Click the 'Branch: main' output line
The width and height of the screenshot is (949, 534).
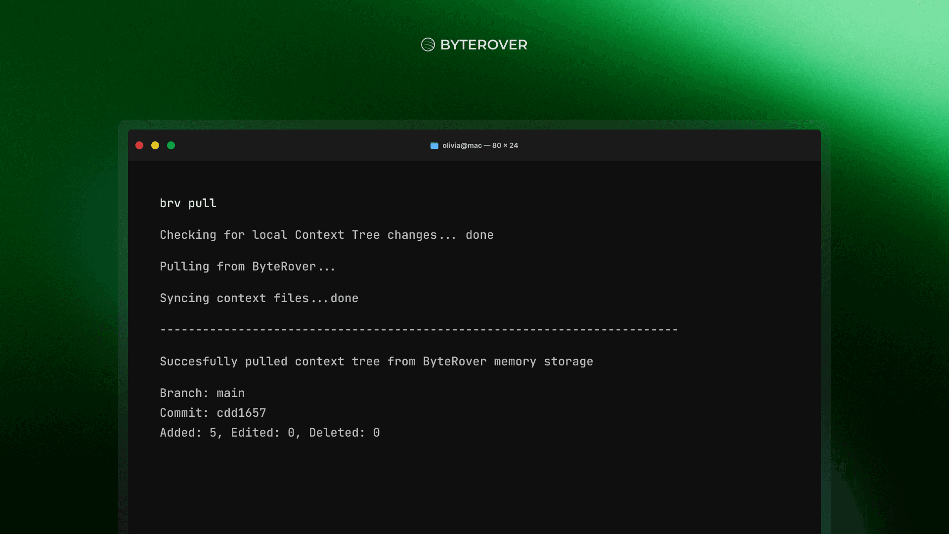(202, 393)
